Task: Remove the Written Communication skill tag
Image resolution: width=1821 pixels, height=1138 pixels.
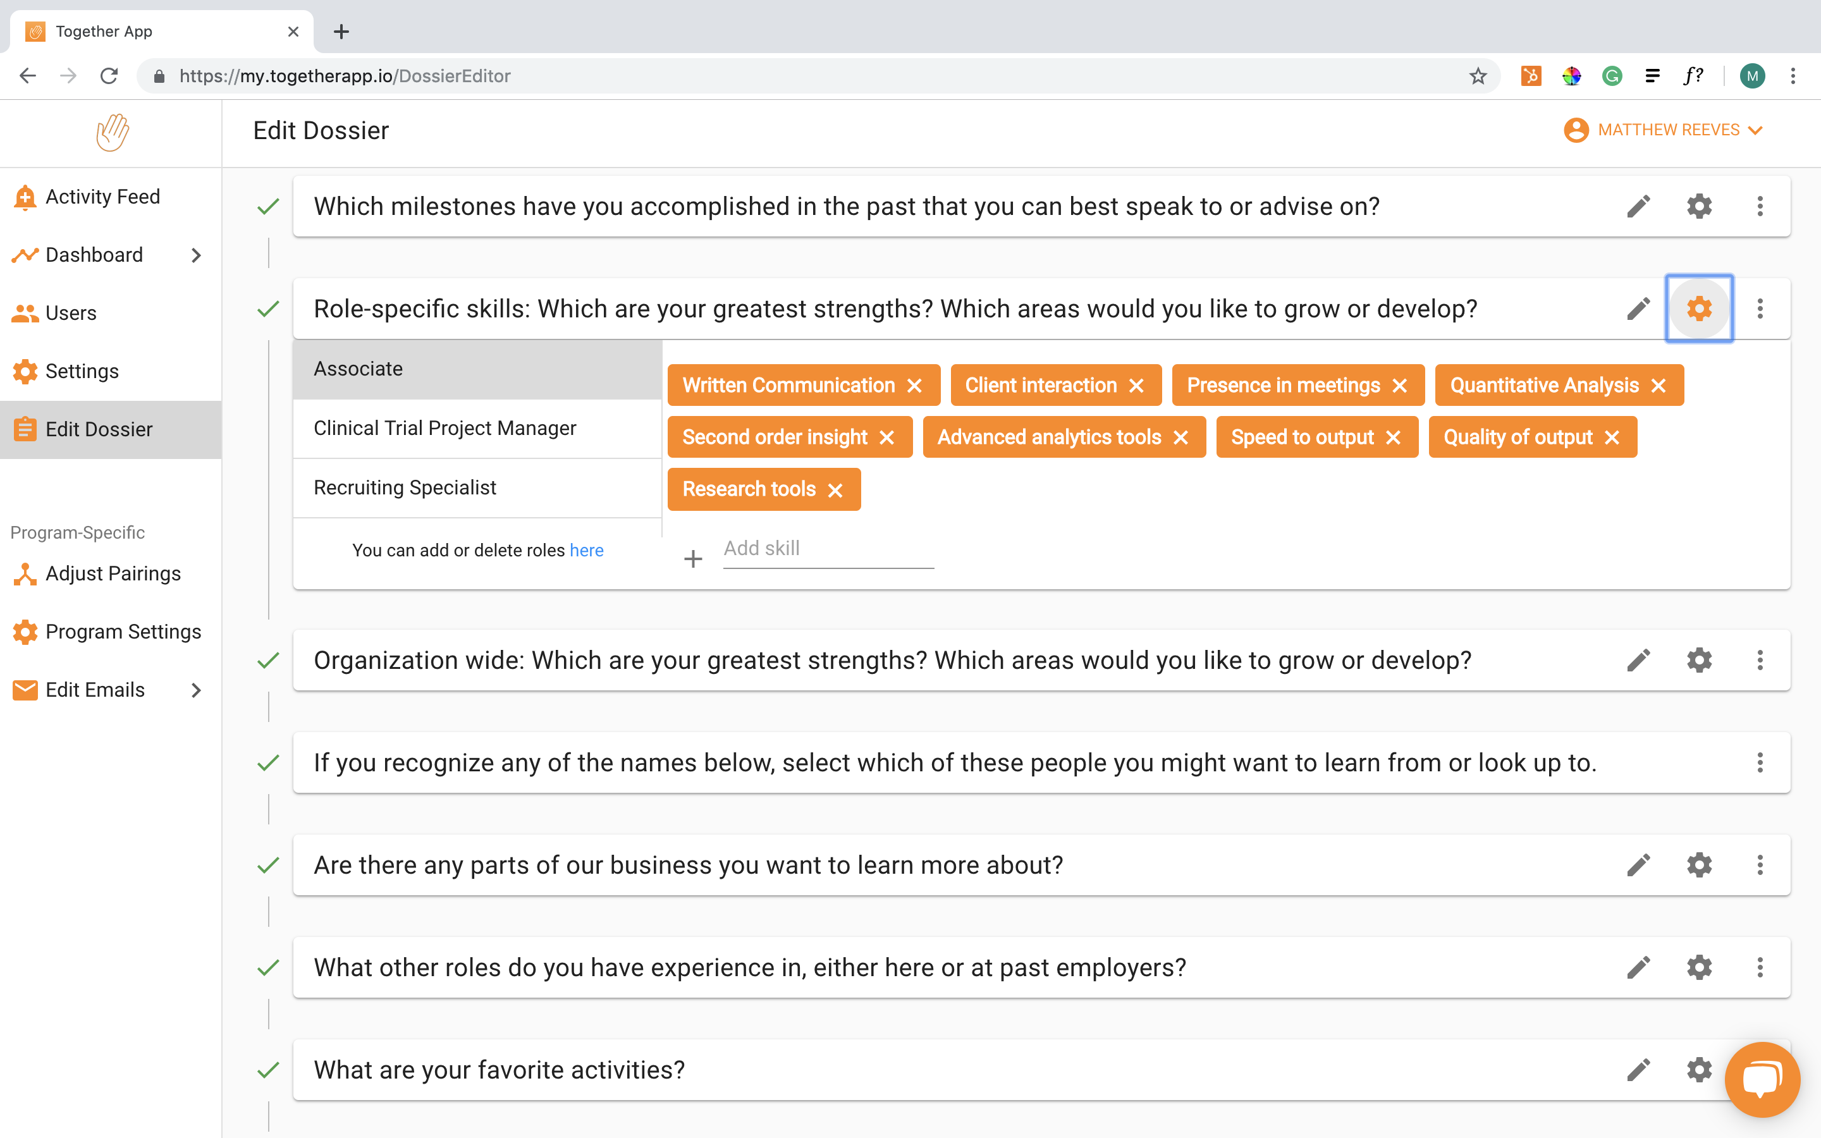Action: (x=915, y=386)
